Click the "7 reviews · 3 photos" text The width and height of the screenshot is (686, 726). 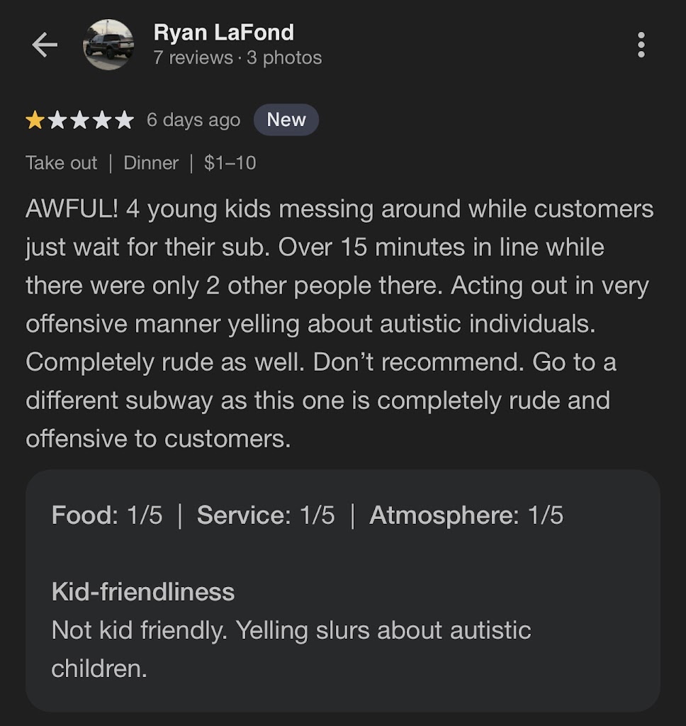[x=237, y=58]
